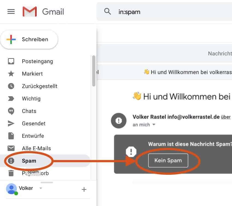
Task: Click the document icon beside Entwürfe
Action: pos(11,136)
